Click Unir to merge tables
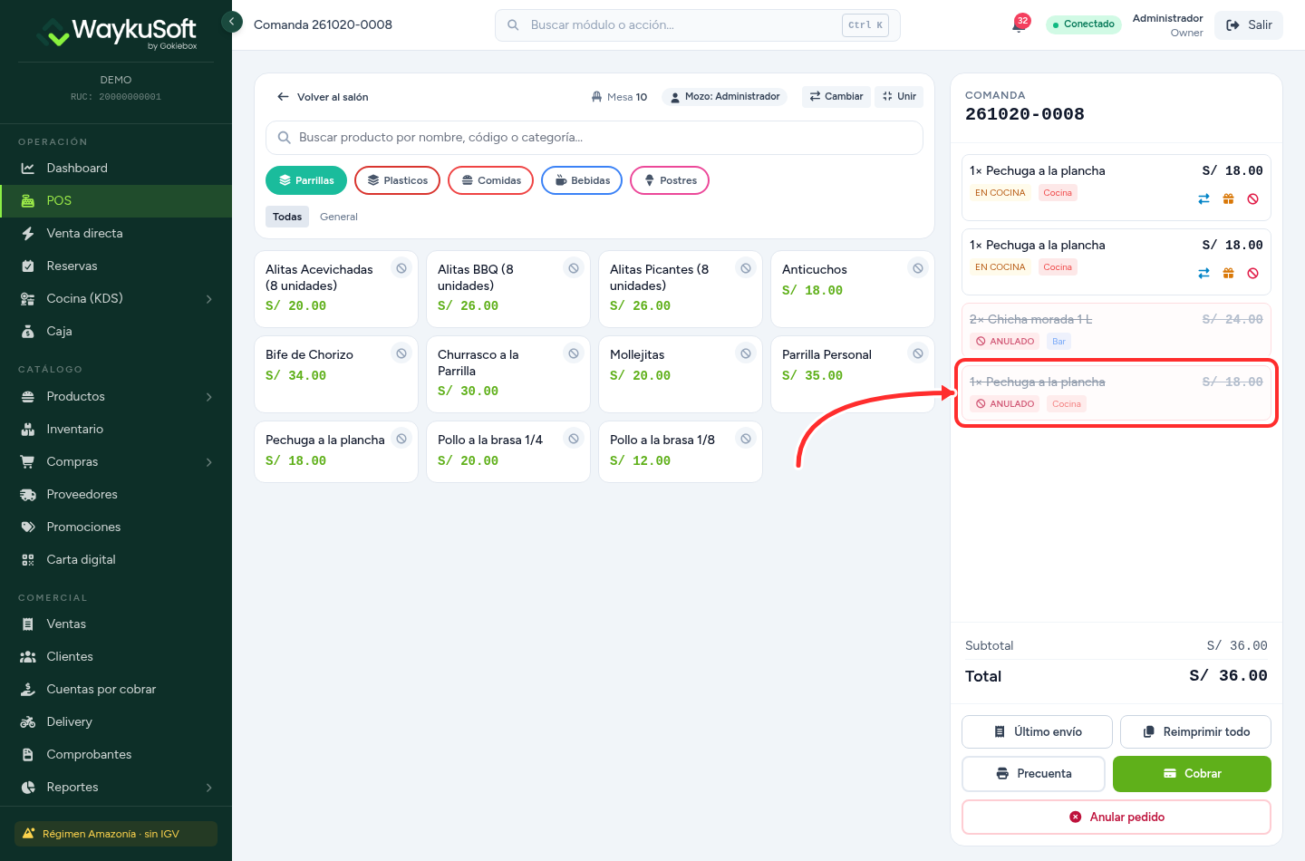1305x861 pixels. click(x=899, y=96)
